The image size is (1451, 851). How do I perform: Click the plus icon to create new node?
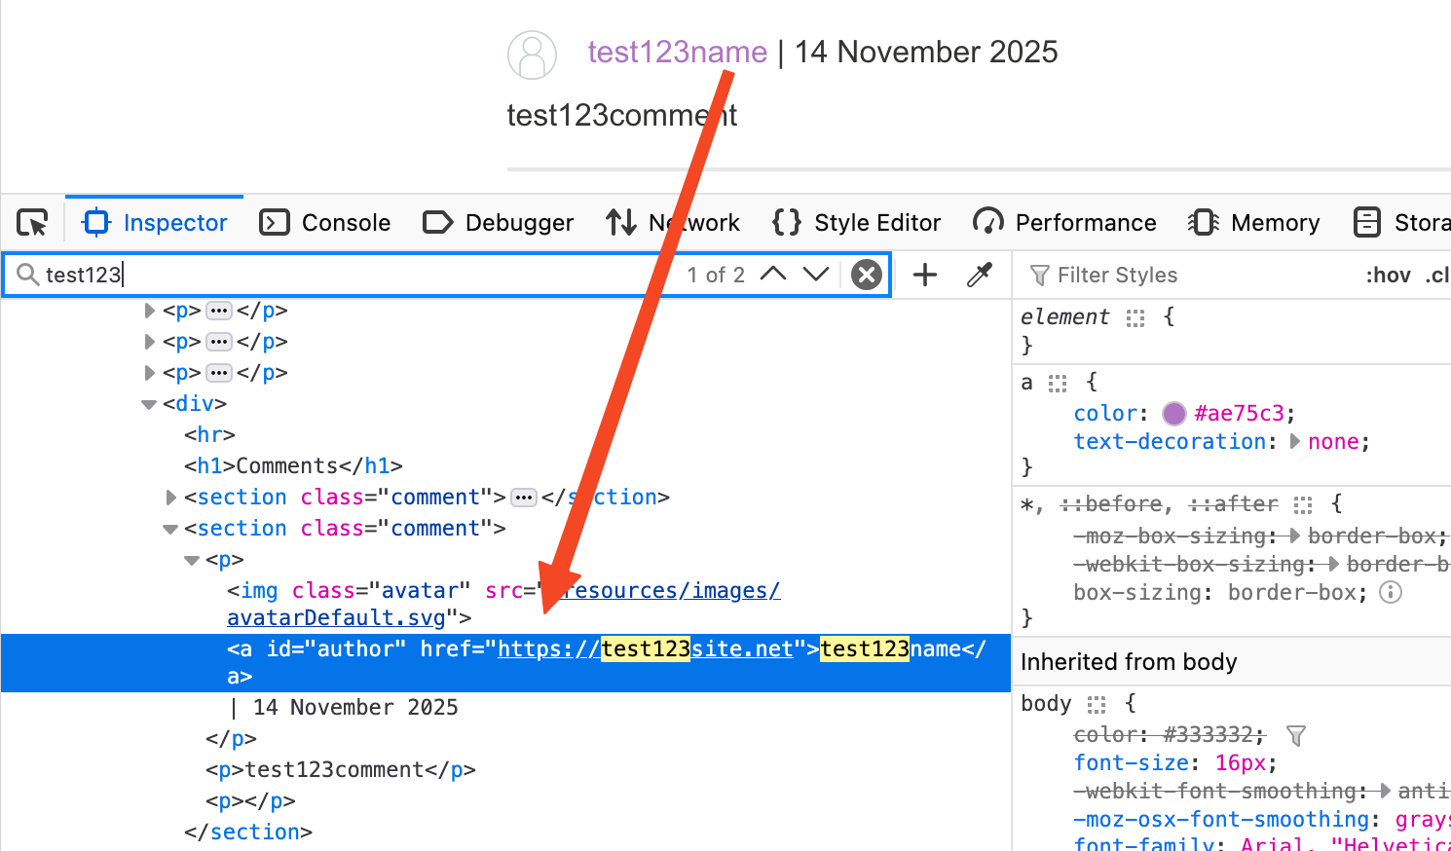point(925,275)
